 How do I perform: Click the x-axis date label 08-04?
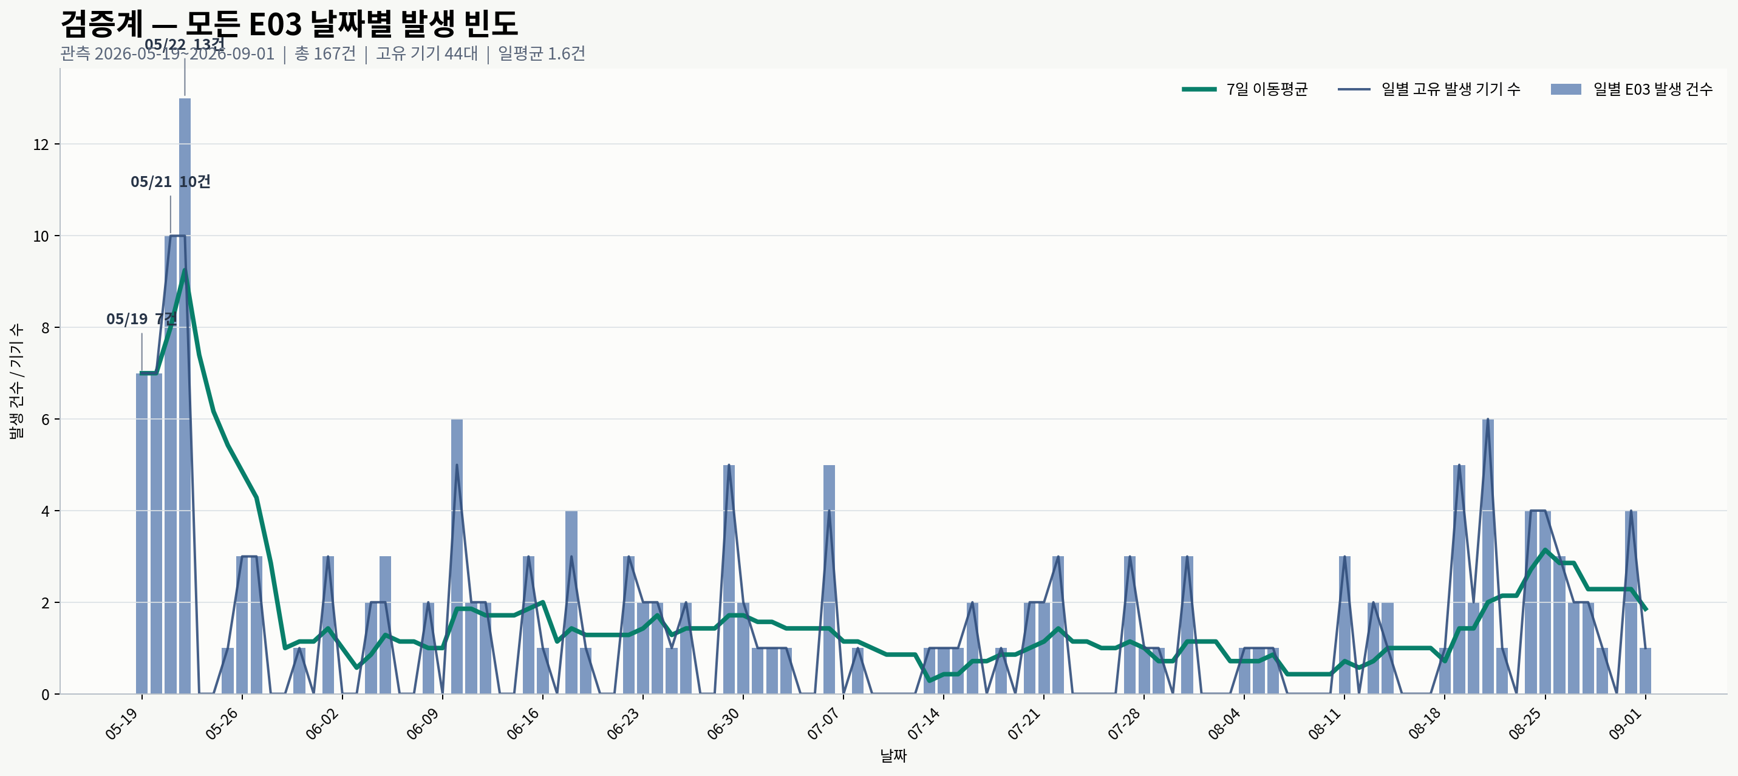(x=1225, y=723)
